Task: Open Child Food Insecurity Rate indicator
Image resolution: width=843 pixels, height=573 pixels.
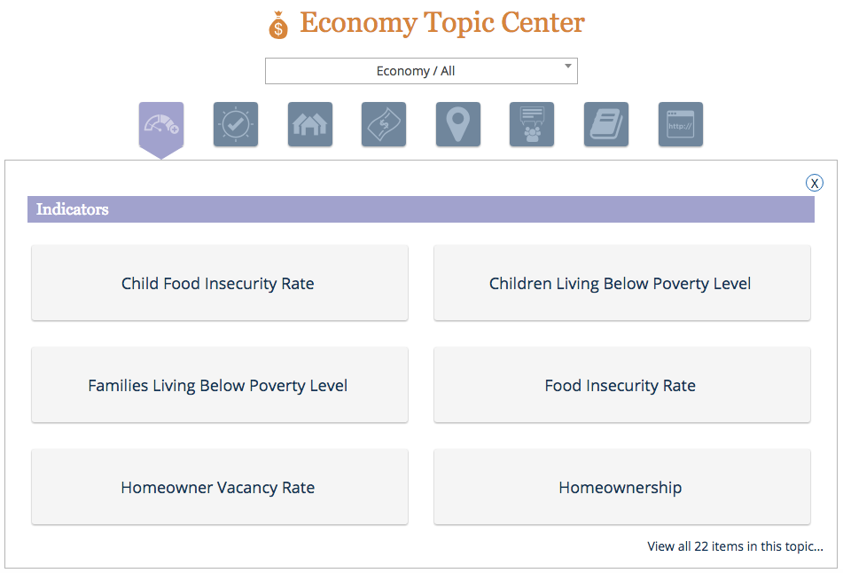Action: 220,283
